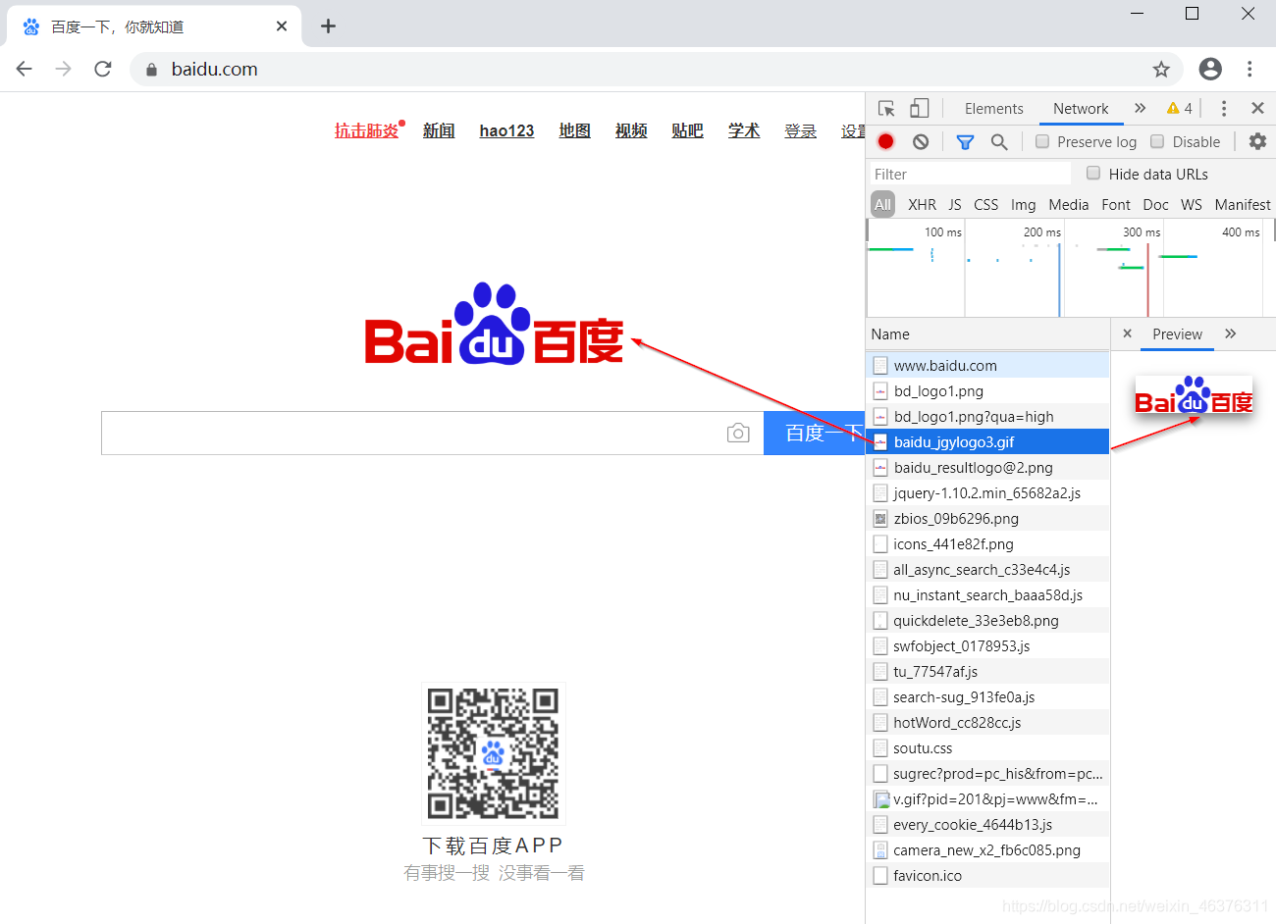Close the request preview pane

[1127, 334]
